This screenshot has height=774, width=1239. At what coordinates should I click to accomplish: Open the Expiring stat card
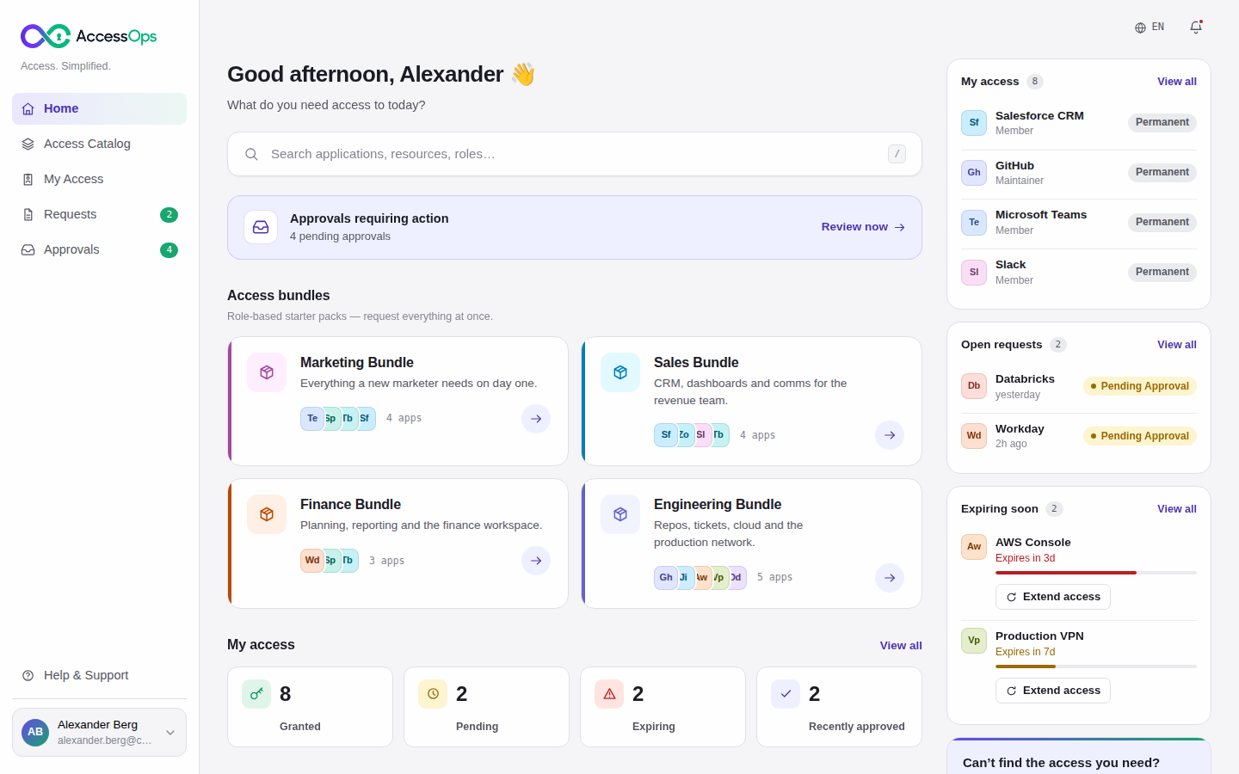click(x=663, y=707)
